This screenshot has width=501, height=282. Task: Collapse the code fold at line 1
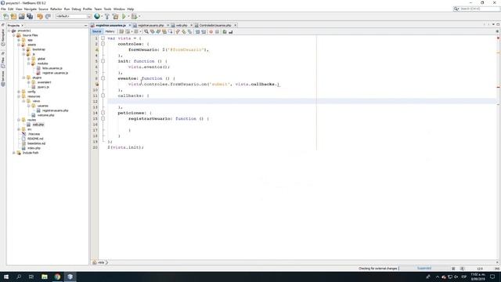[x=103, y=38]
